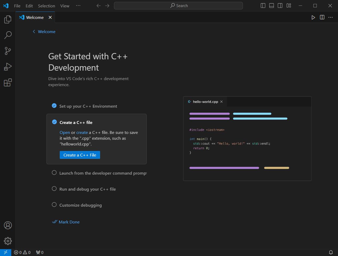
Task: Split the editor right
Action: (x=322, y=17)
